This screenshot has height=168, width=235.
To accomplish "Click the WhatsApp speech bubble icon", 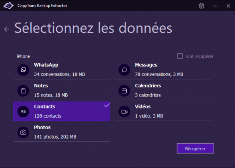I will click(23, 70).
